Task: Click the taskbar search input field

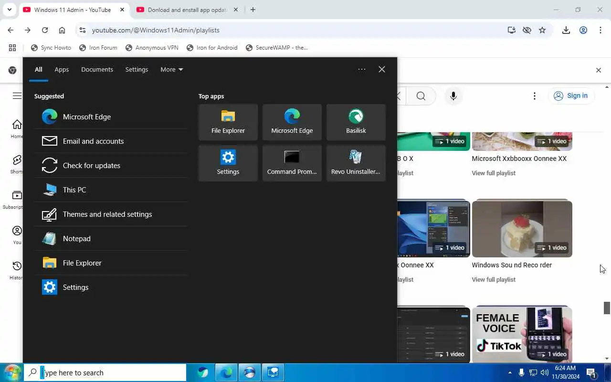Action: [x=105, y=372]
